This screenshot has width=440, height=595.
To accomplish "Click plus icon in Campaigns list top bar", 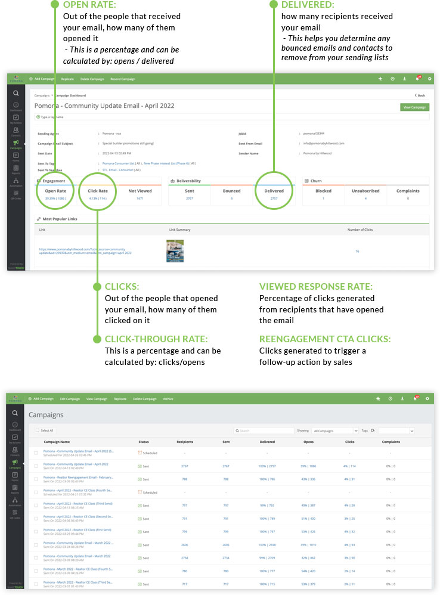I will pos(378,399).
